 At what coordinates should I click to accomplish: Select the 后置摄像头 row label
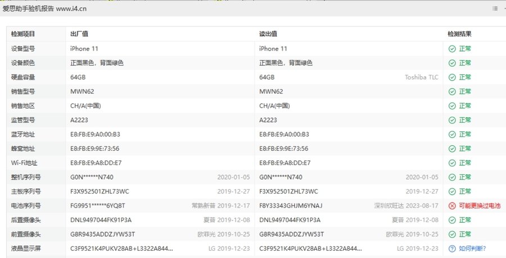pos(26,220)
